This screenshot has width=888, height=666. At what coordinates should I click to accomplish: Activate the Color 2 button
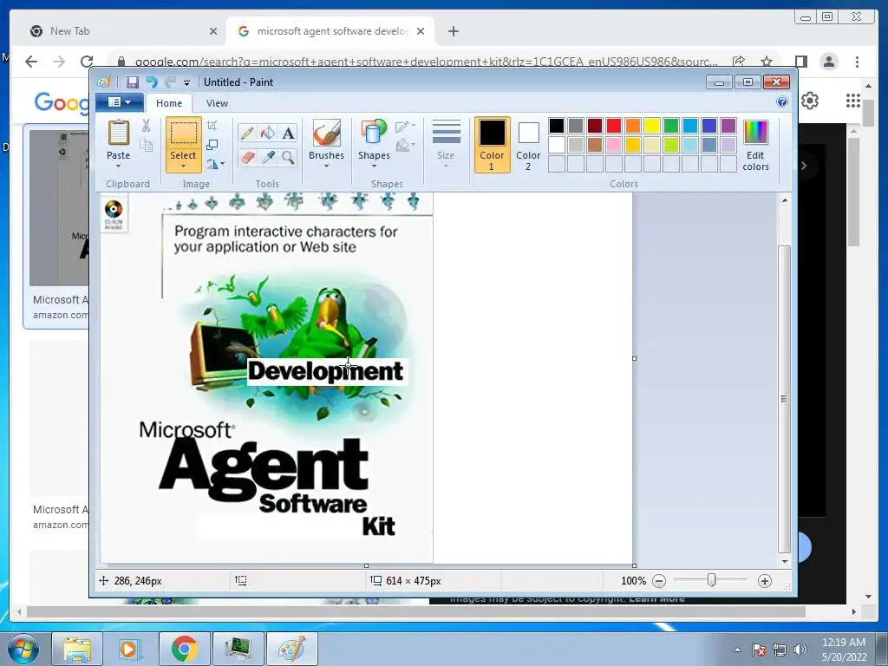[x=528, y=145]
